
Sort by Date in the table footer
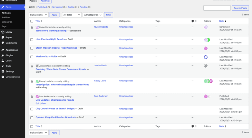[223, 126]
